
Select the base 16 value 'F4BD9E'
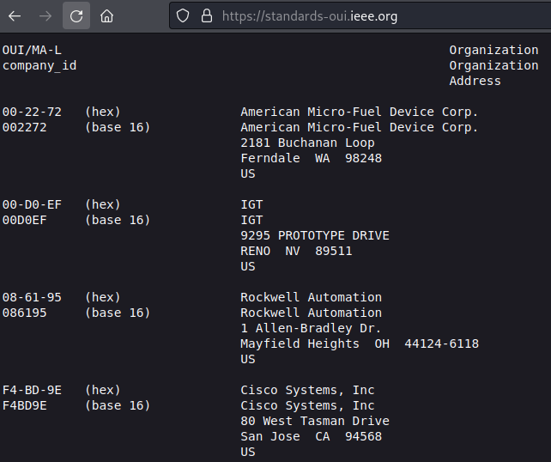(x=25, y=406)
